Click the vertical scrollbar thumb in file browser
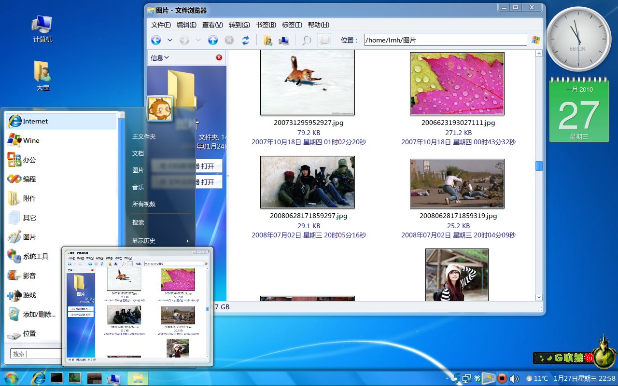This screenshot has width=618, height=386. (x=539, y=165)
